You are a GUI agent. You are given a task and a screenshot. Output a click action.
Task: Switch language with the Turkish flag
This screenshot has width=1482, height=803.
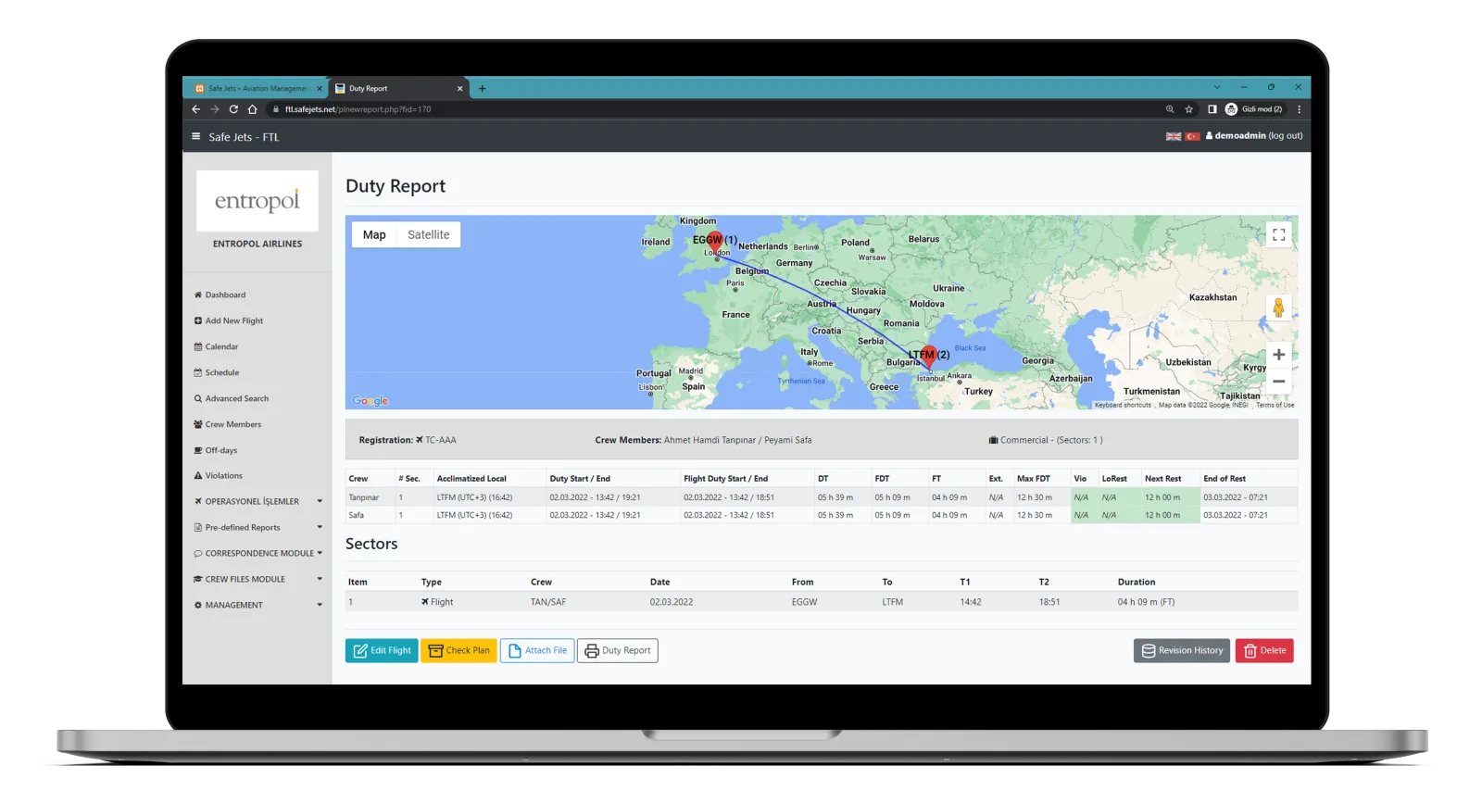tap(1193, 136)
